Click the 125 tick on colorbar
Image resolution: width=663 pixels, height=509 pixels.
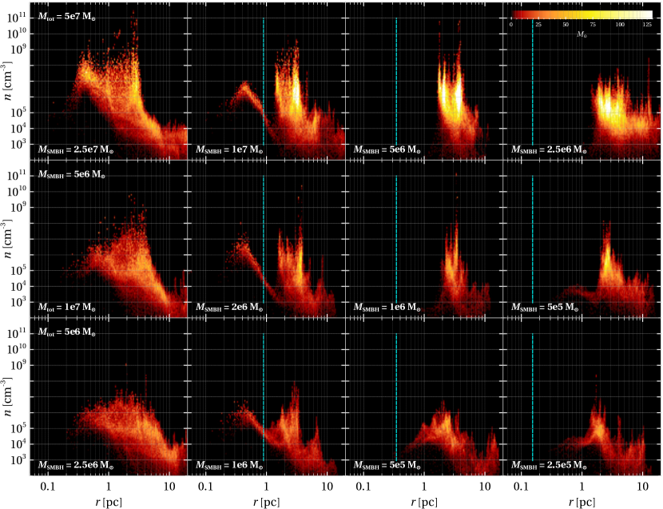[647, 25]
